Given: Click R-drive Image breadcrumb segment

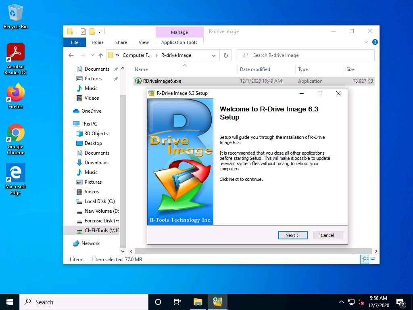Looking at the screenshot, I should 176,55.
